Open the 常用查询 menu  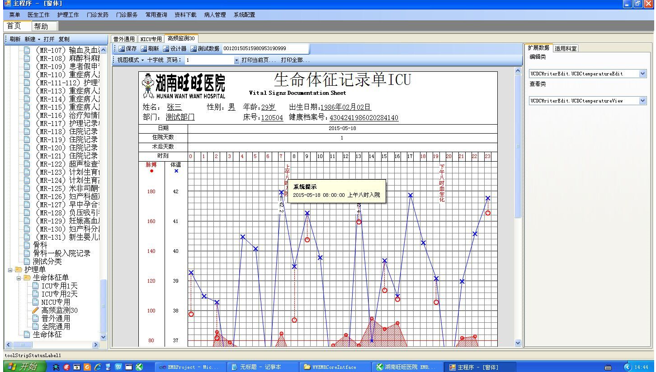pos(156,15)
